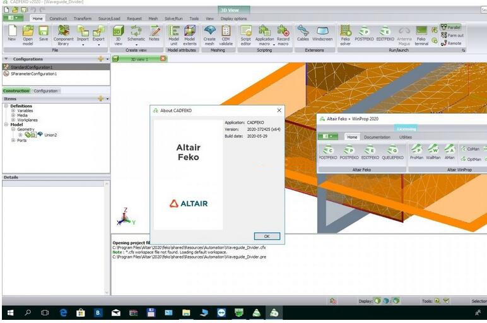Expand the Media tree node
Screen dimensions: 487x323
[x=13, y=115]
